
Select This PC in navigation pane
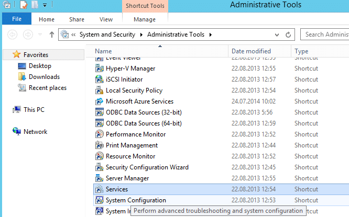(x=34, y=109)
